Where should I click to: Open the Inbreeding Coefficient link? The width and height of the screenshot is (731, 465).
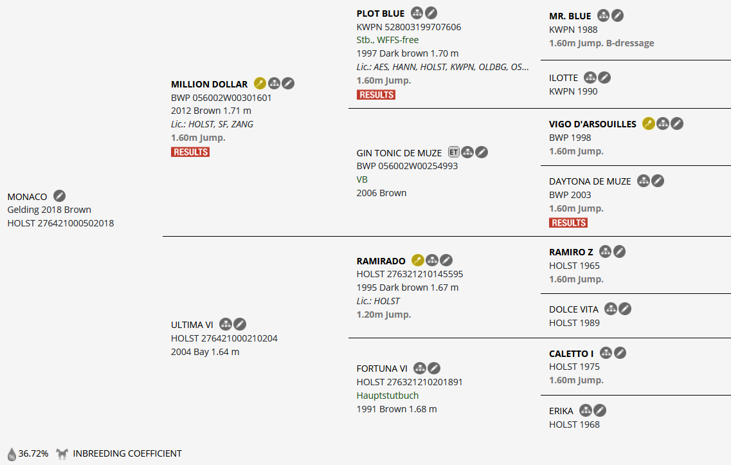point(127,453)
